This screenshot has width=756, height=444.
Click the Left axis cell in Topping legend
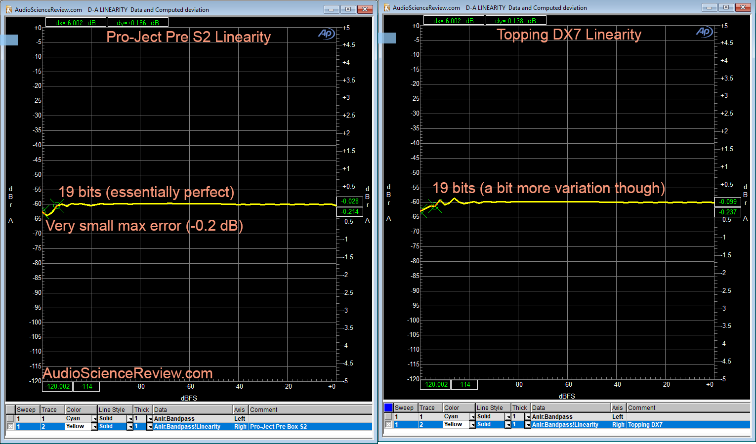619,417
